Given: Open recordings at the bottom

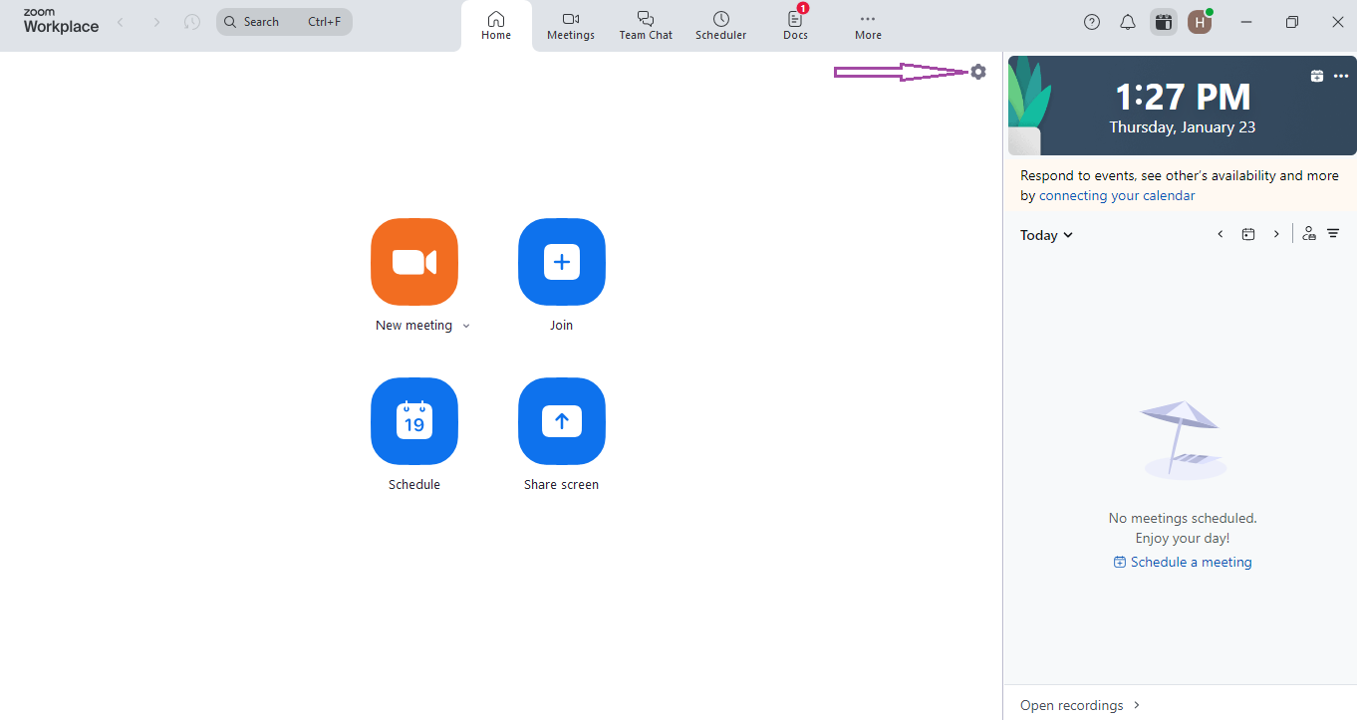Looking at the screenshot, I should coord(1080,705).
